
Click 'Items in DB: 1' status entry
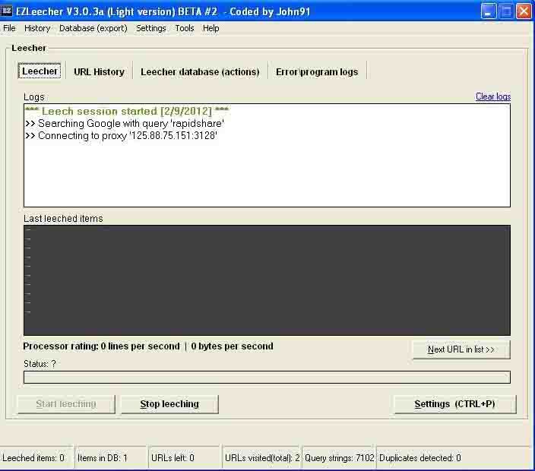point(103,457)
